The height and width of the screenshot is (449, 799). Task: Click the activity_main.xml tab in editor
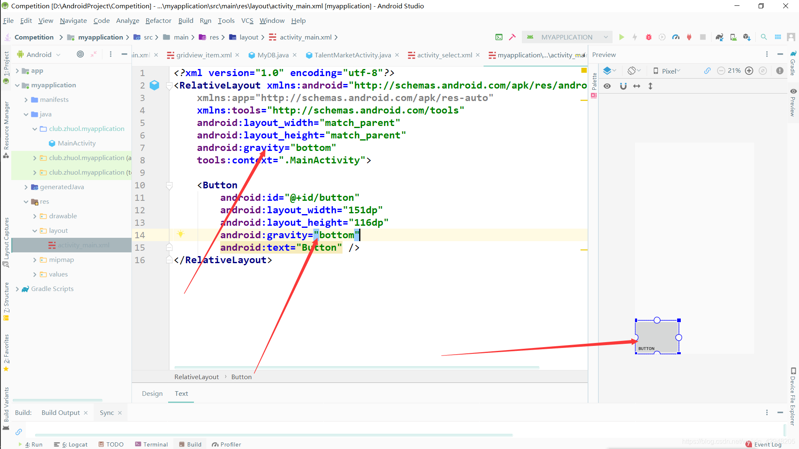(x=538, y=54)
